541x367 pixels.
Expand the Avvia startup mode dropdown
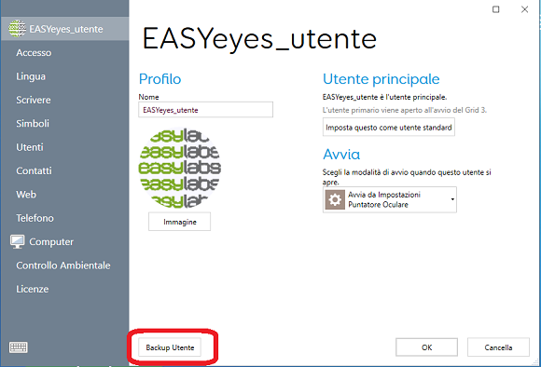390,199
